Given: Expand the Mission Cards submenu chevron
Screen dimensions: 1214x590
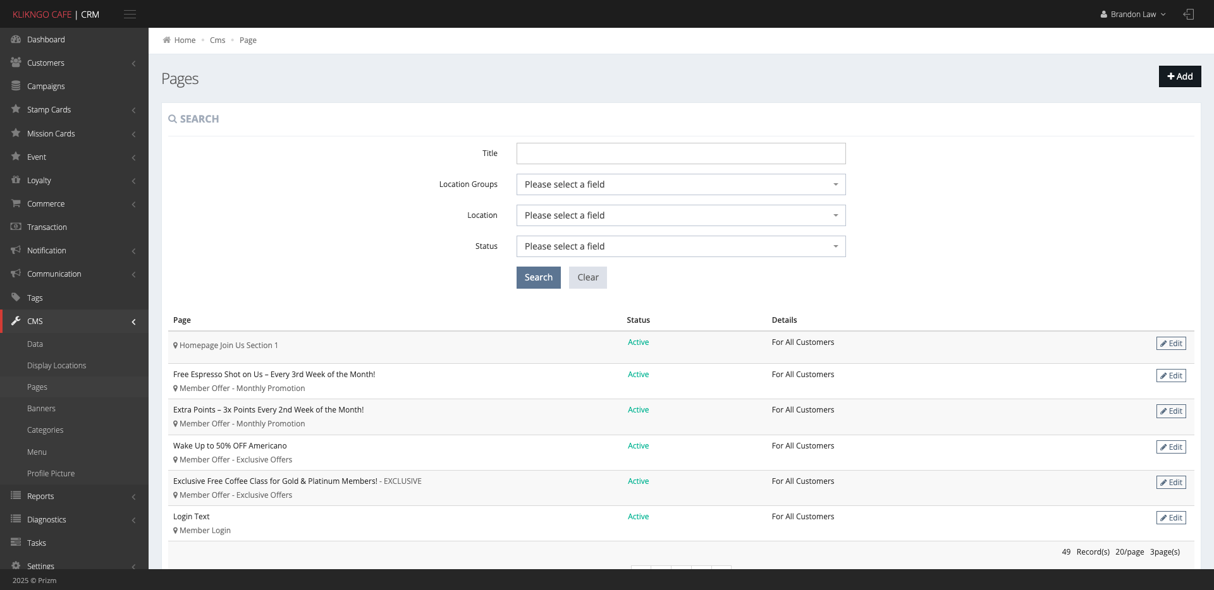Looking at the screenshot, I should (x=133, y=134).
